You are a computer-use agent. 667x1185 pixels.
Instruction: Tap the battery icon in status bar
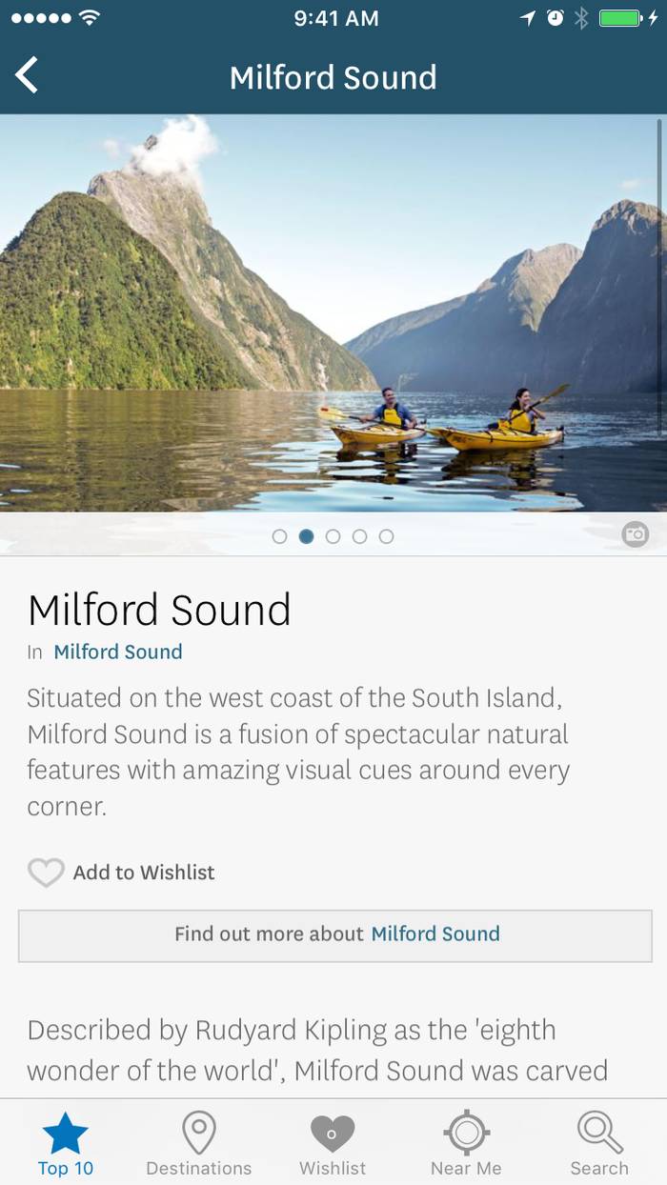coord(620,18)
